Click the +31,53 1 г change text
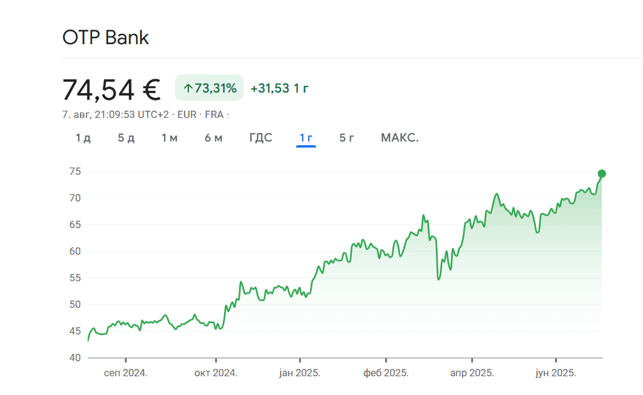 (x=279, y=88)
